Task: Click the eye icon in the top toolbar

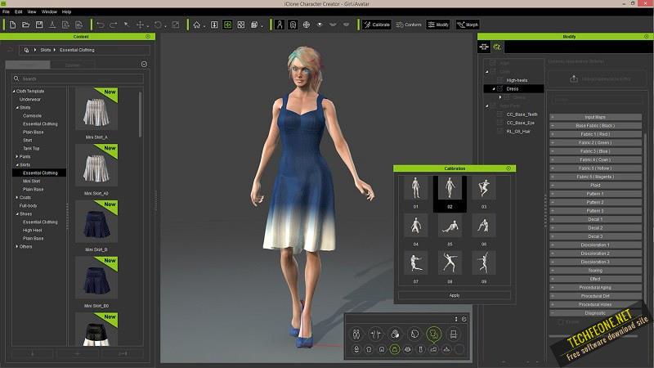Action: (x=320, y=25)
